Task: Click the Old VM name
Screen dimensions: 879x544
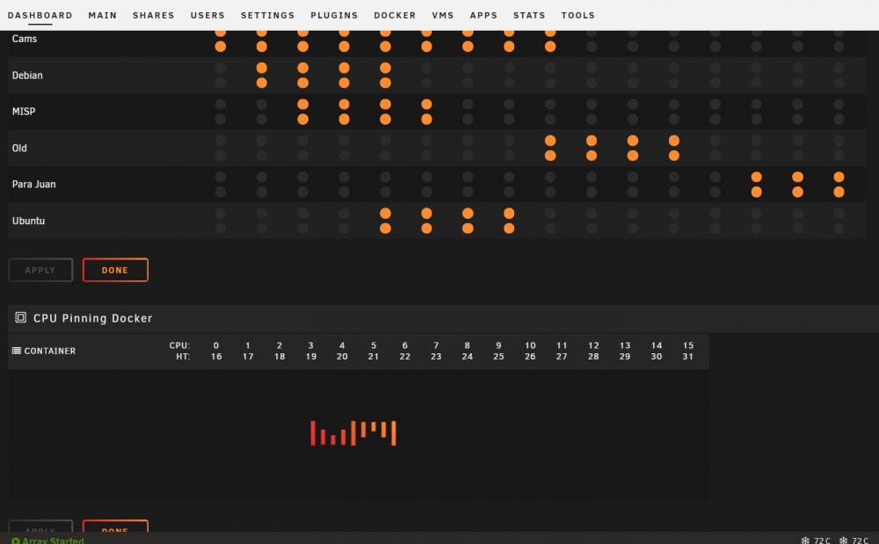Action: pyautogui.click(x=19, y=148)
